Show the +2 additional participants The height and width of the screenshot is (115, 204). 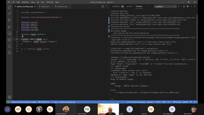(x=8, y=109)
